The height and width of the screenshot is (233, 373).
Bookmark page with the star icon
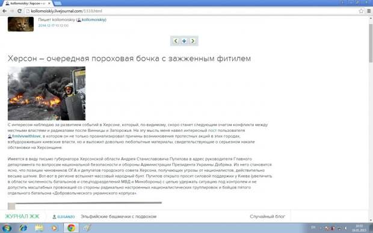(x=361, y=11)
